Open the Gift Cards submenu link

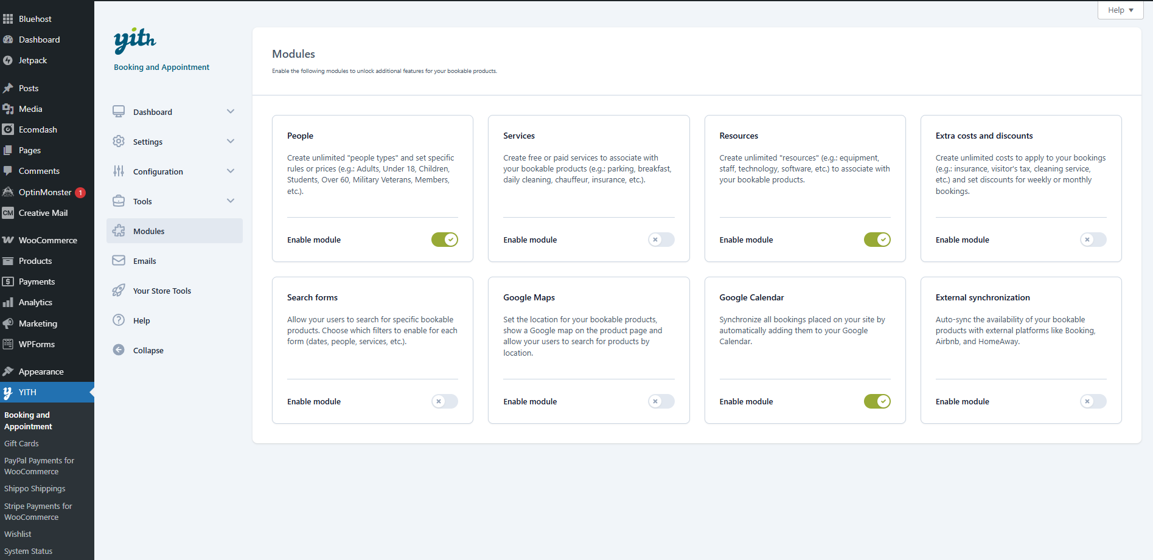point(21,444)
